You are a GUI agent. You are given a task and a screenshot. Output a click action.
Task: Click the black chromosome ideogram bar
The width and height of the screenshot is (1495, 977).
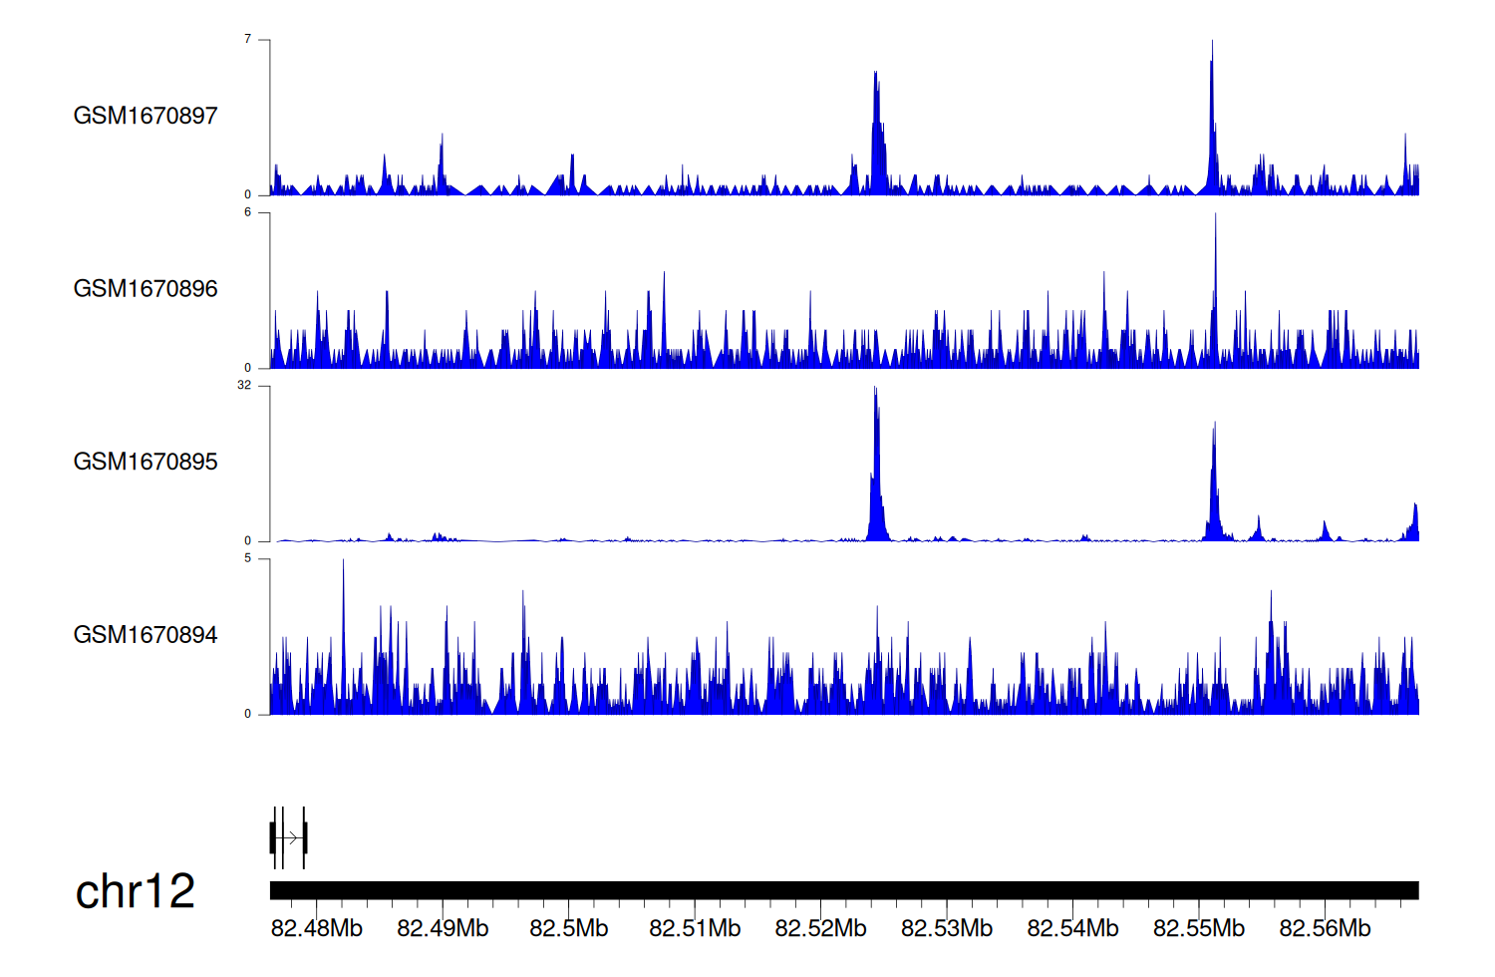[843, 890]
